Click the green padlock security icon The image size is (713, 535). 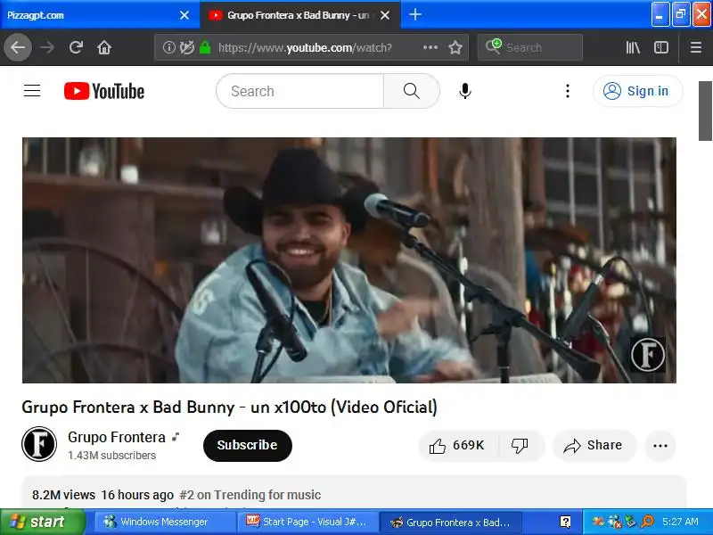205,47
